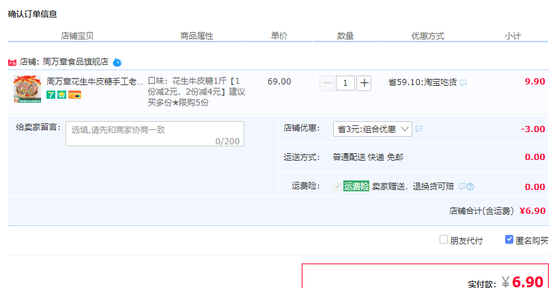Expand the 省3元:组合优惠 dropdown
Image resolution: width=557 pixels, height=288 pixels.
[x=373, y=129]
